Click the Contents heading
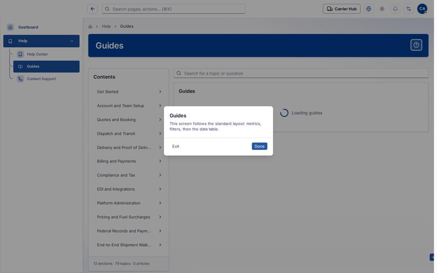Screen dimensions: 437x273 click(104, 77)
